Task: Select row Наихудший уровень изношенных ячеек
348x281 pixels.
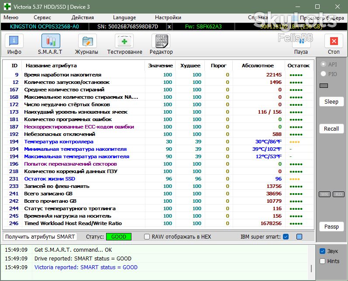Action: [x=158, y=112]
